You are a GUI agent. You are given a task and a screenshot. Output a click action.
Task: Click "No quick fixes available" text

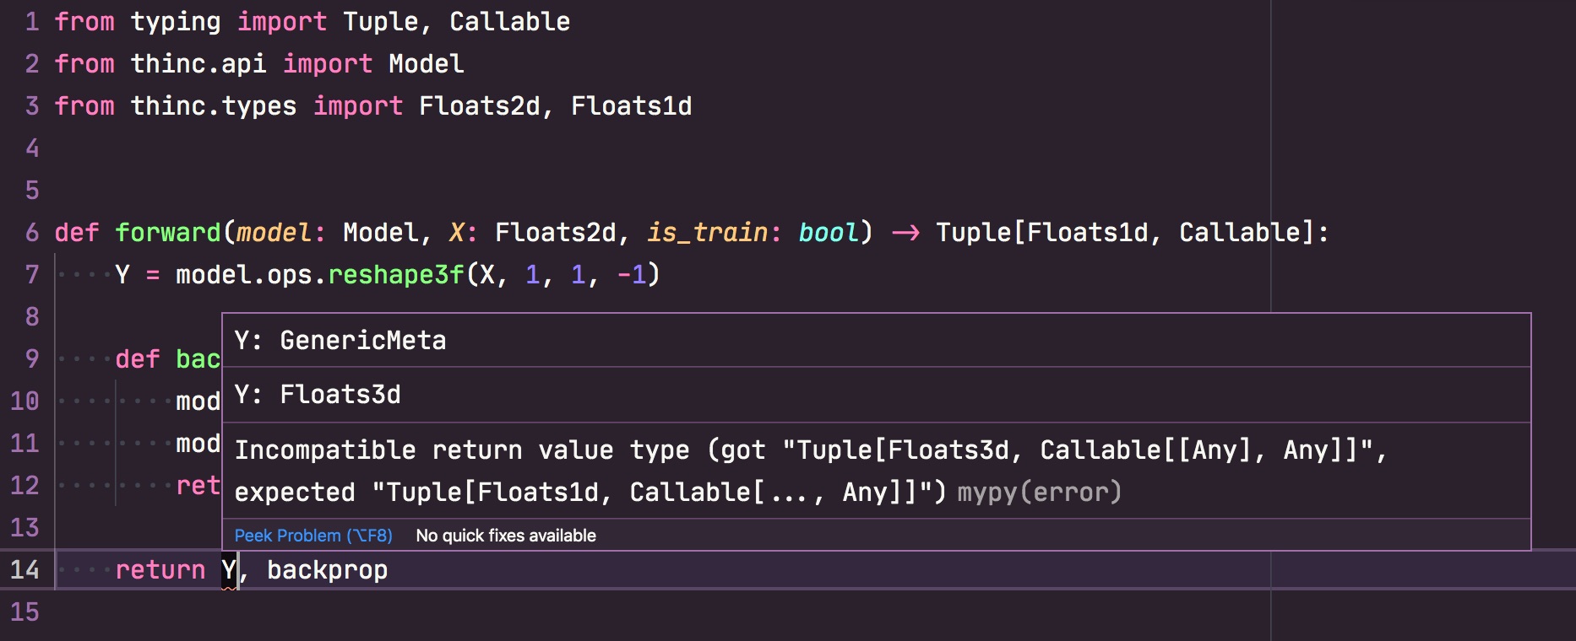[506, 535]
